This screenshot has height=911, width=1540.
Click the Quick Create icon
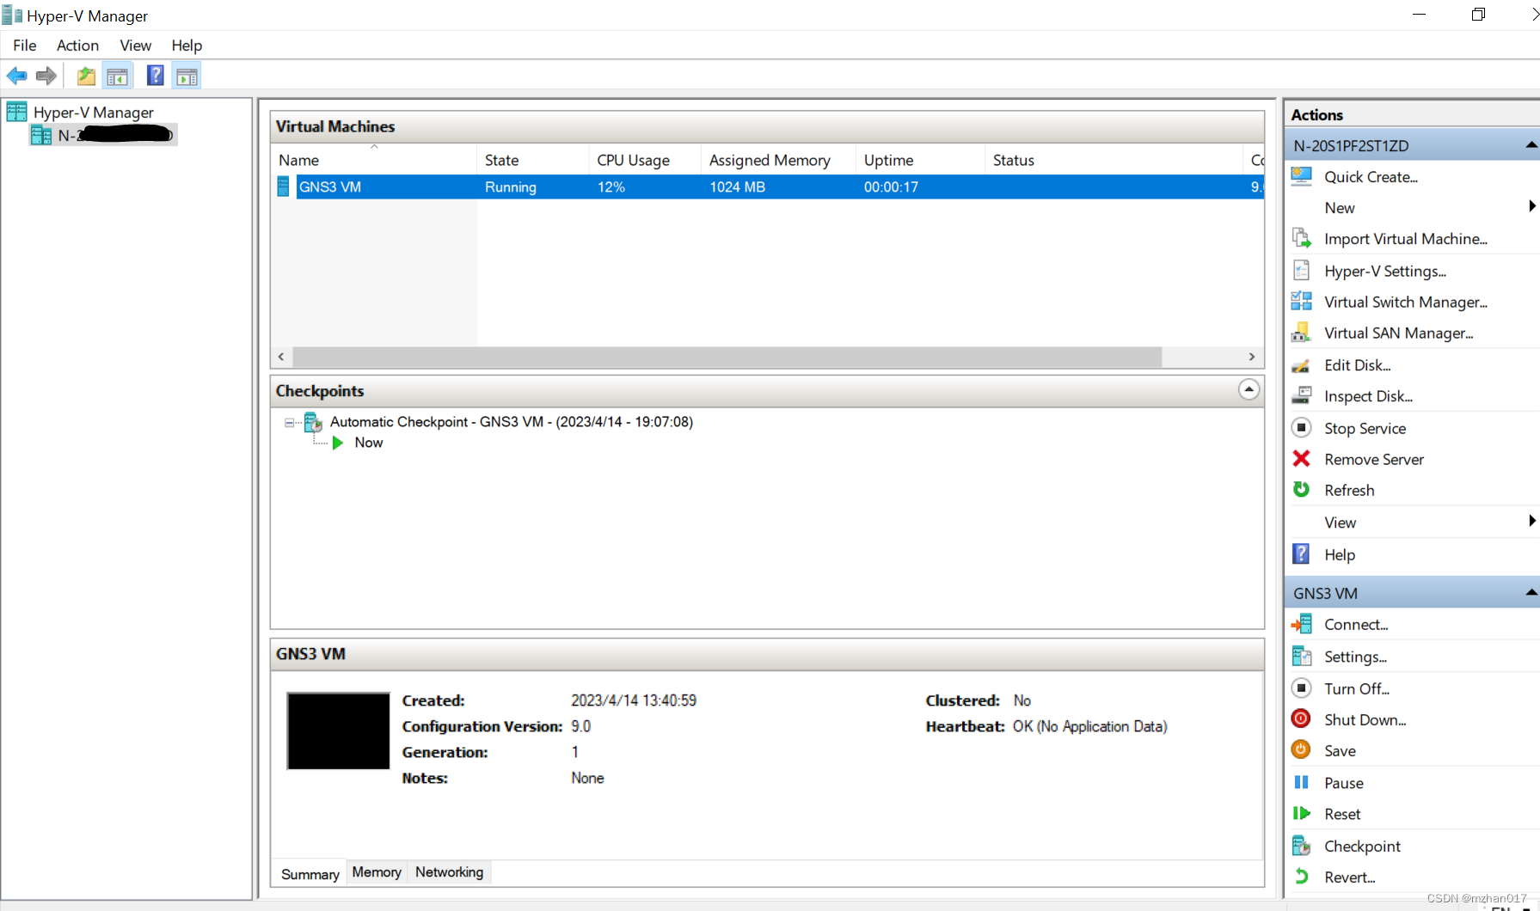click(x=1302, y=176)
